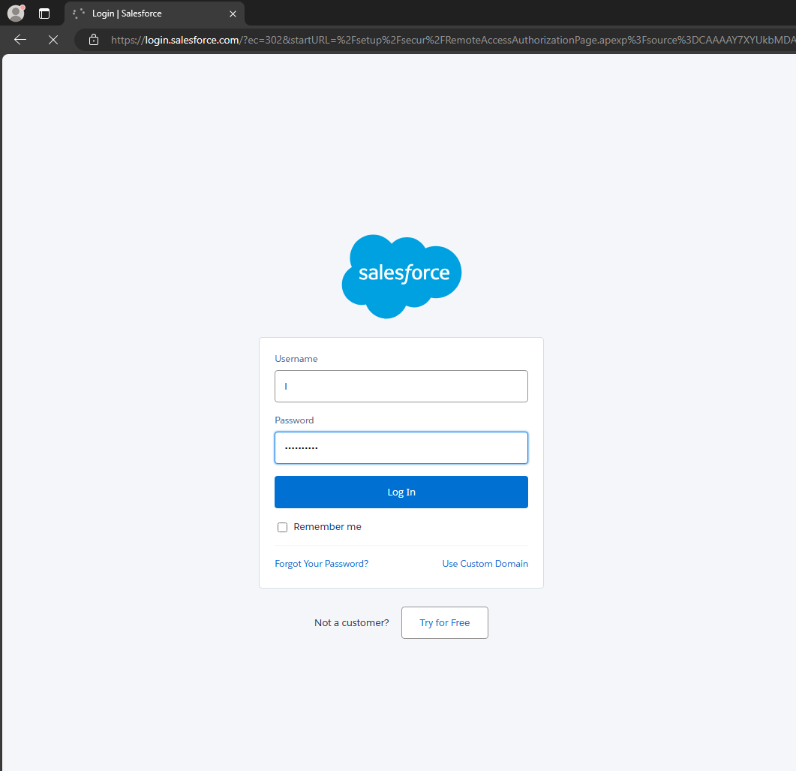Close the Login | Salesforce tab
The image size is (796, 771).
pyautogui.click(x=233, y=14)
